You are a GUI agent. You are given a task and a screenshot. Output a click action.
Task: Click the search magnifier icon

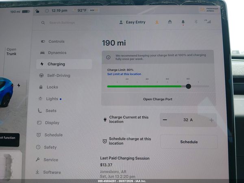(x=43, y=23)
